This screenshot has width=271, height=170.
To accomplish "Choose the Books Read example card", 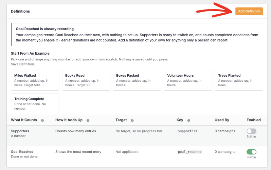I will click(x=86, y=80).
